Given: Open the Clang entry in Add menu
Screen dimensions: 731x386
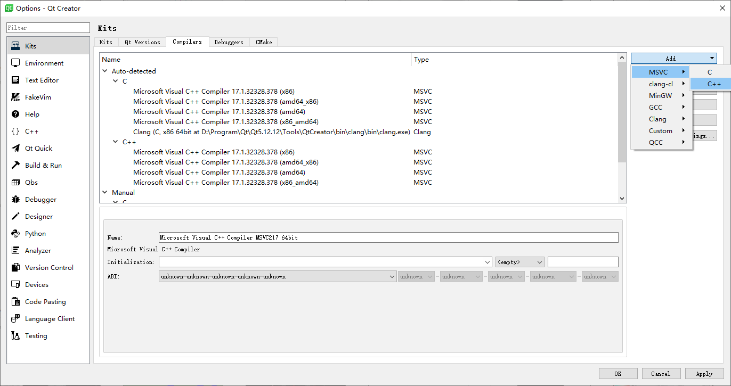Looking at the screenshot, I should pos(661,119).
